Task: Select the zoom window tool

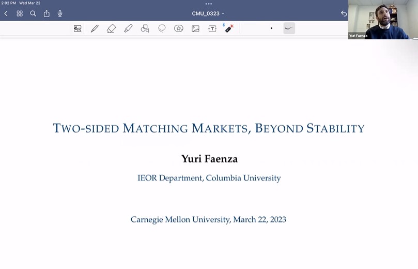Action: pyautogui.click(x=78, y=28)
